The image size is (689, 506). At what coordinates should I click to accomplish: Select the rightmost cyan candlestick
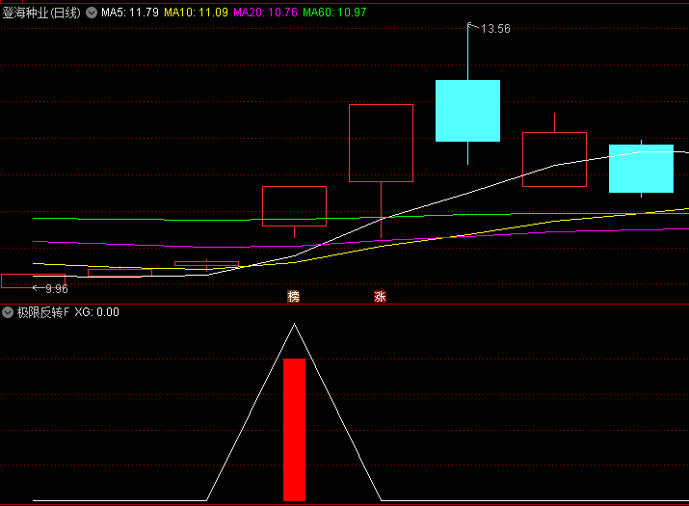641,169
